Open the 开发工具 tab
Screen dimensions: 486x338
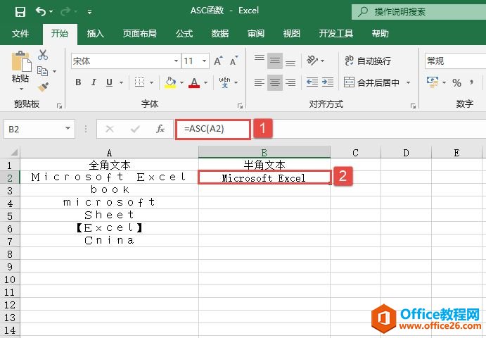(336, 33)
